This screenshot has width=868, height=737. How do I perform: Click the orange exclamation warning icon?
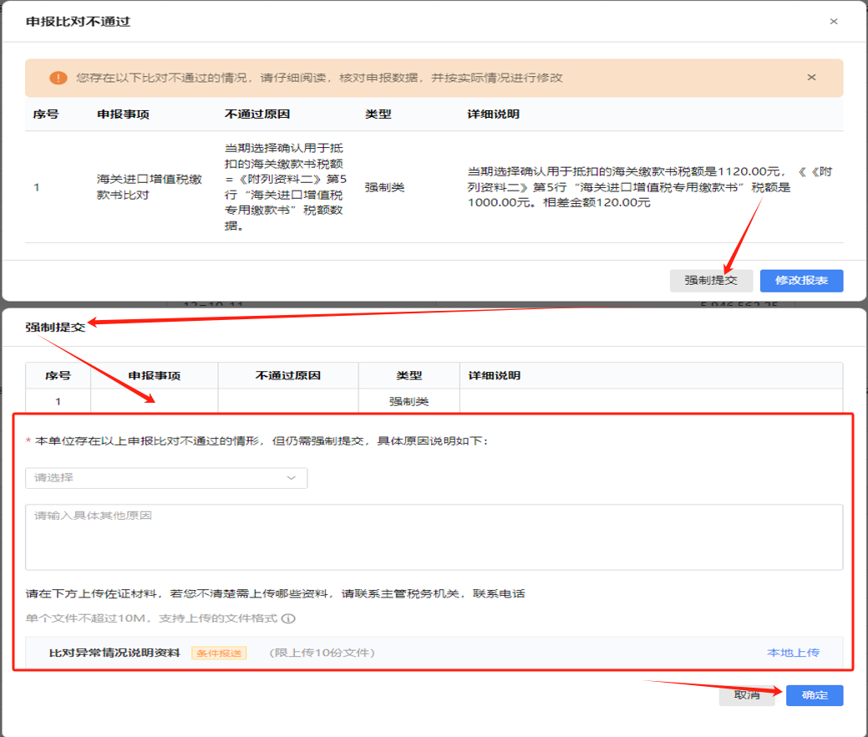pyautogui.click(x=57, y=78)
